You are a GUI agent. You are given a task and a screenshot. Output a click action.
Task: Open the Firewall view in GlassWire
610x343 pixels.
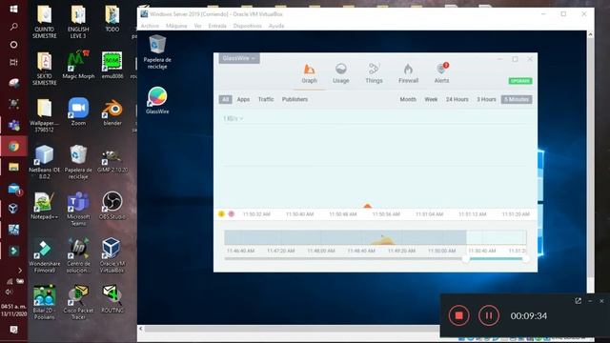coord(408,73)
